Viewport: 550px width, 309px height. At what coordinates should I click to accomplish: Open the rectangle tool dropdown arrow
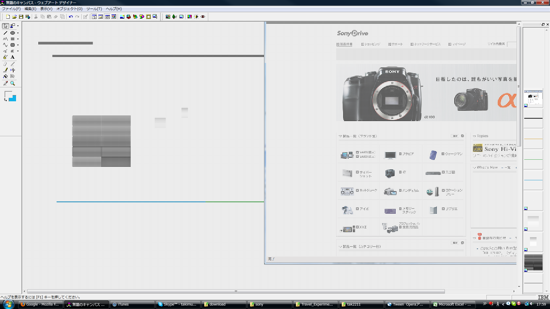[18, 39]
